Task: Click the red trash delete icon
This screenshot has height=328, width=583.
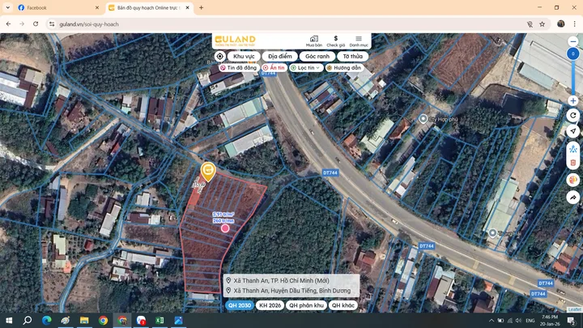Action: (573, 163)
